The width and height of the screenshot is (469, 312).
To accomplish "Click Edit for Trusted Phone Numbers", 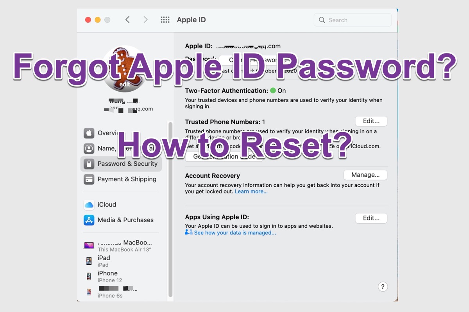I will coord(371,121).
